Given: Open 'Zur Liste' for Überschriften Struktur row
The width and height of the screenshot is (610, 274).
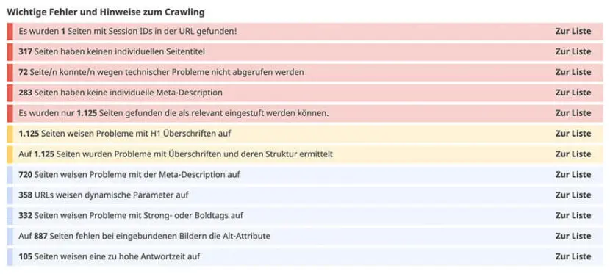Looking at the screenshot, I should pyautogui.click(x=573, y=154).
